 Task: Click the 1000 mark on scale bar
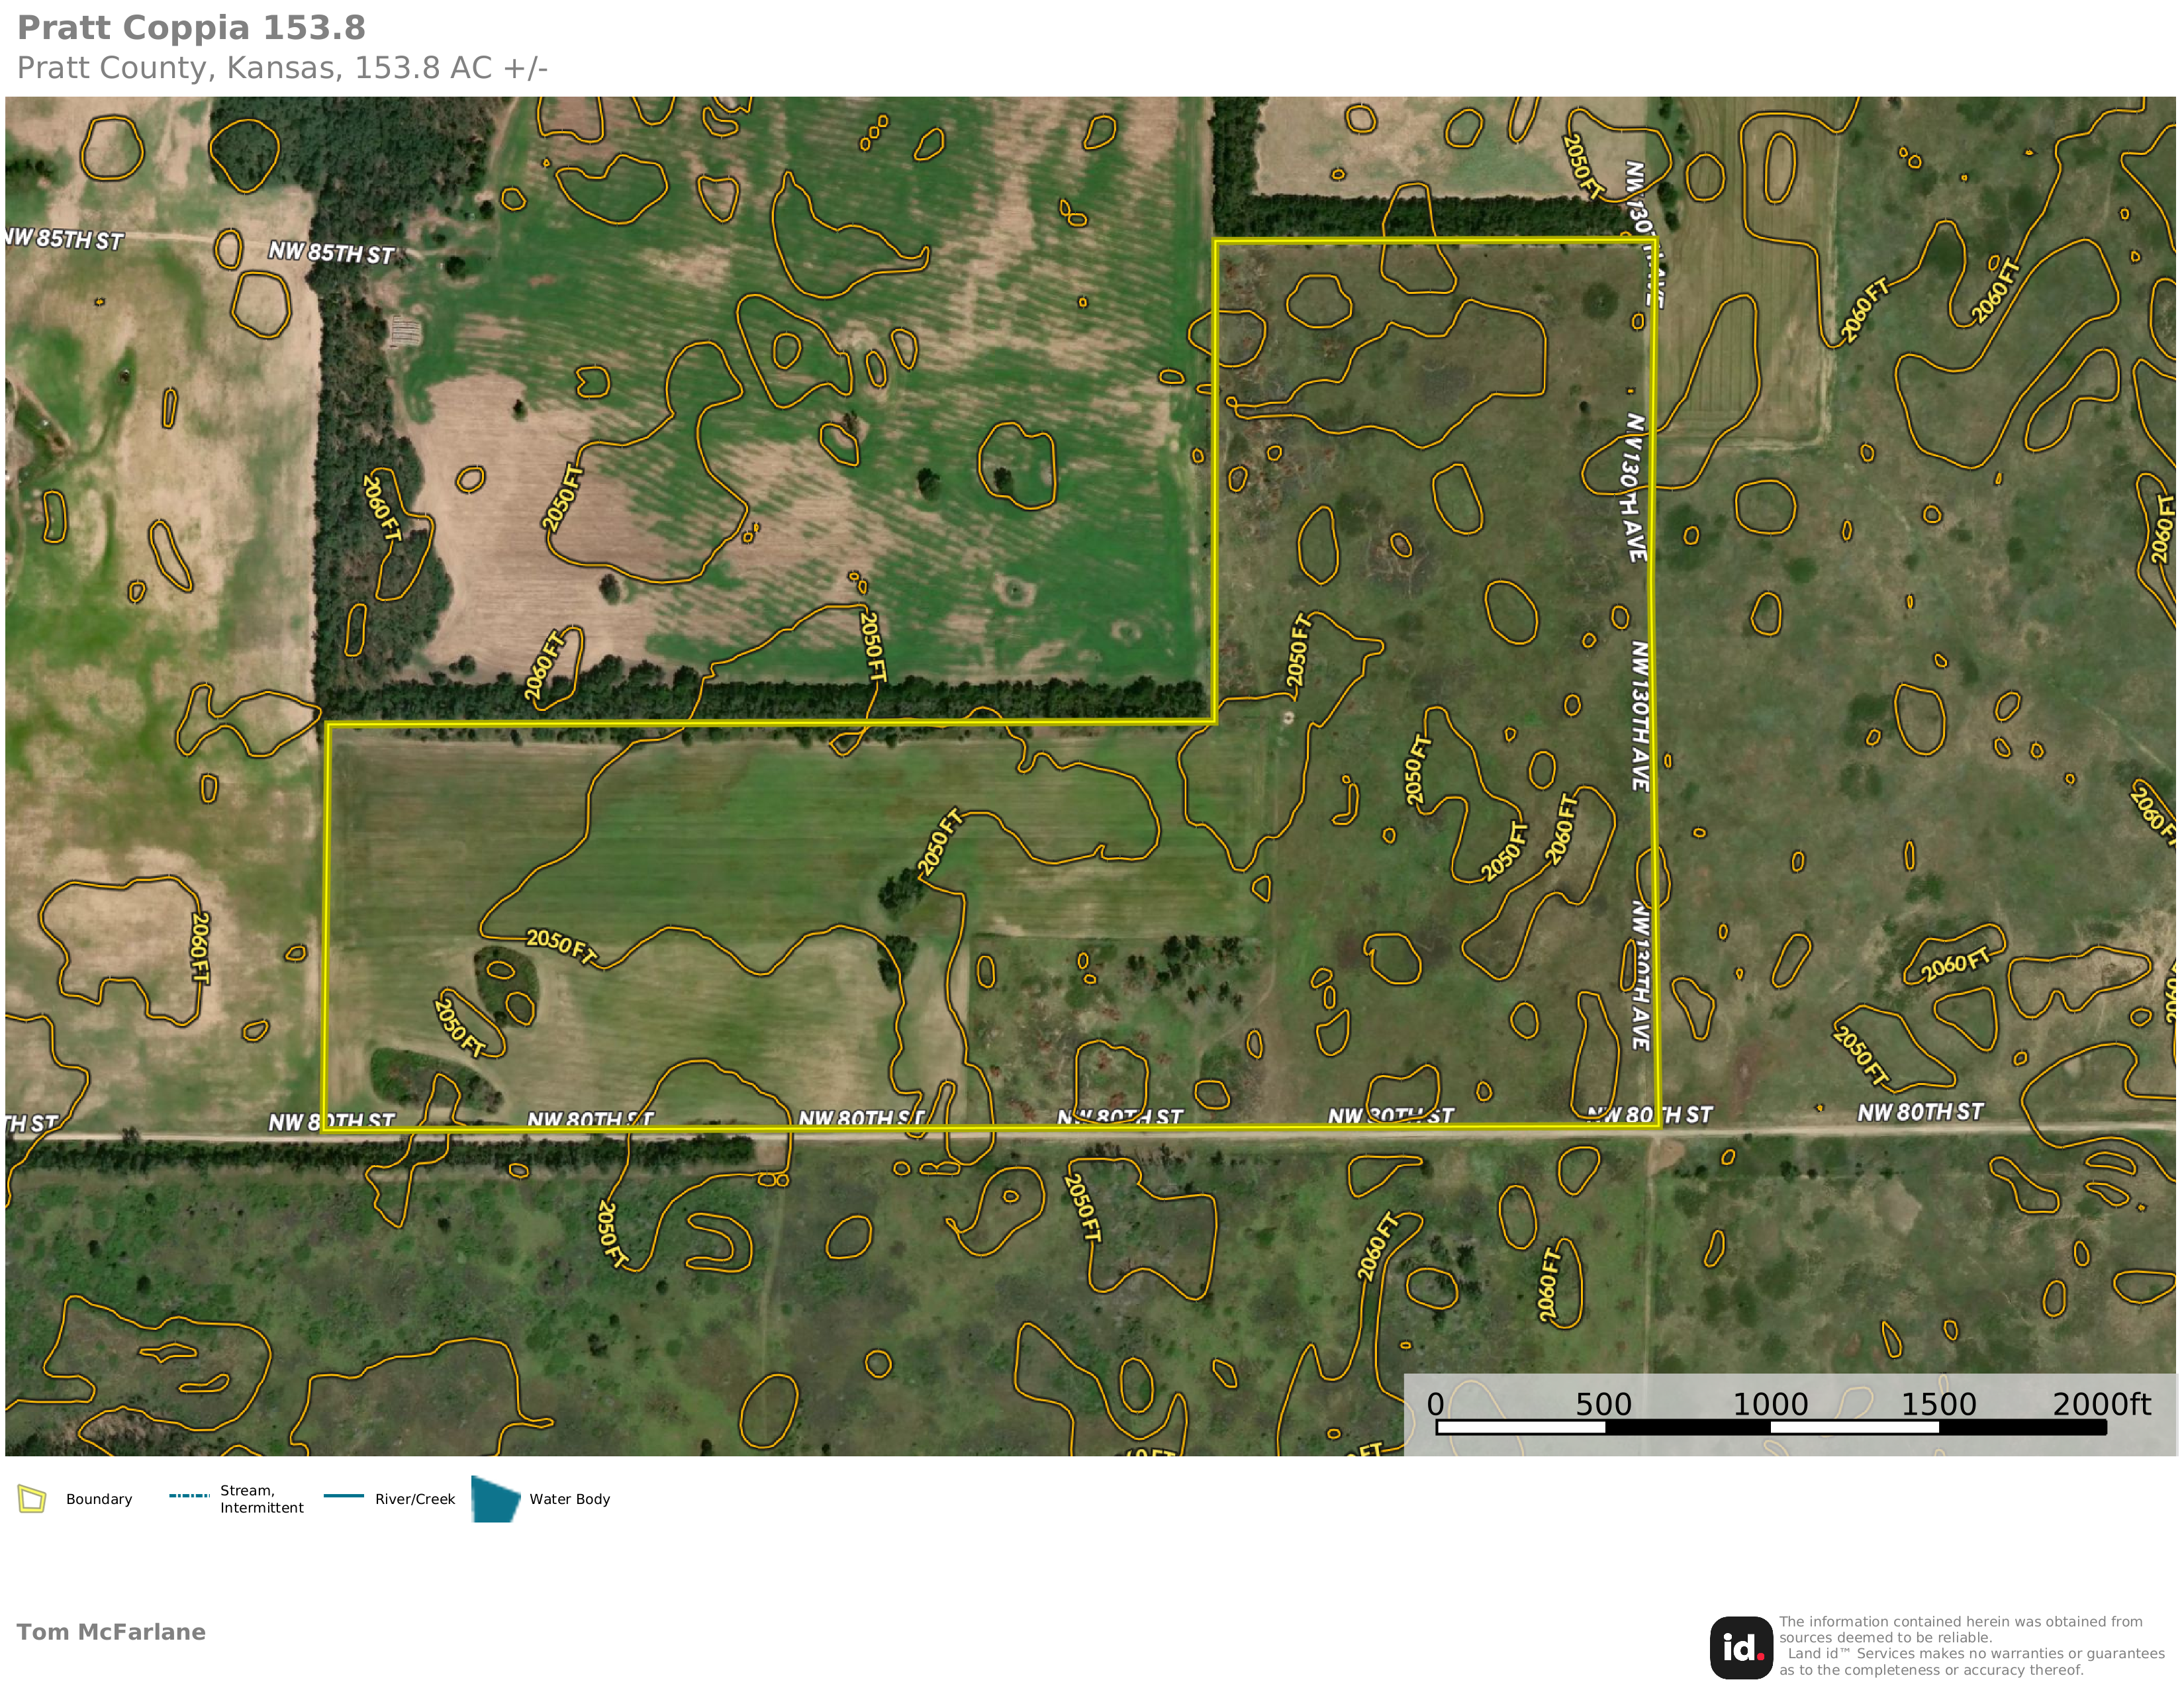(x=1770, y=1404)
